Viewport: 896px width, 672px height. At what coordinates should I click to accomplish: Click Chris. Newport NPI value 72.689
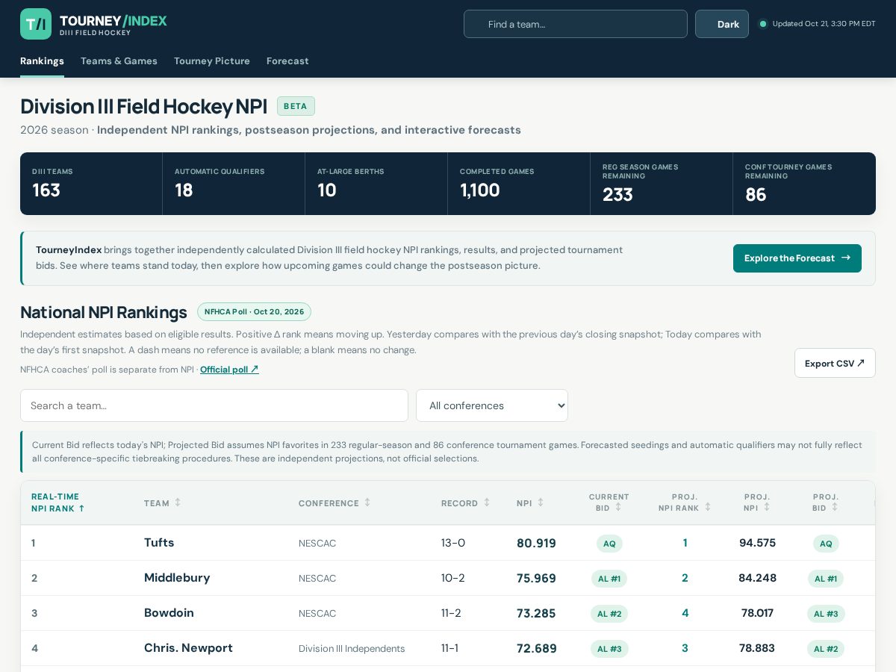pyautogui.click(x=537, y=649)
